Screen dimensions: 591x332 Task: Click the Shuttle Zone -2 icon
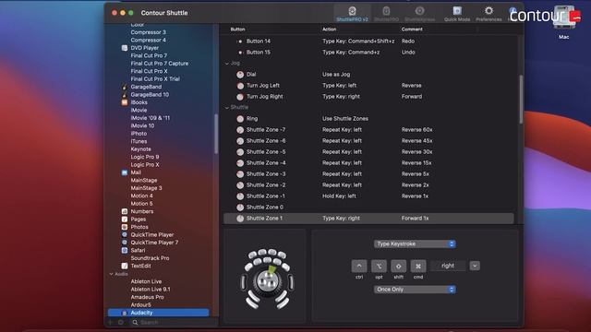[240, 185]
